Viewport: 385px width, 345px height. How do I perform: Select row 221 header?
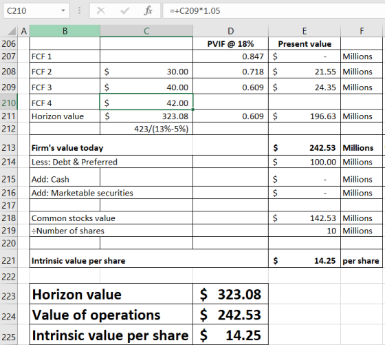[x=8, y=260]
